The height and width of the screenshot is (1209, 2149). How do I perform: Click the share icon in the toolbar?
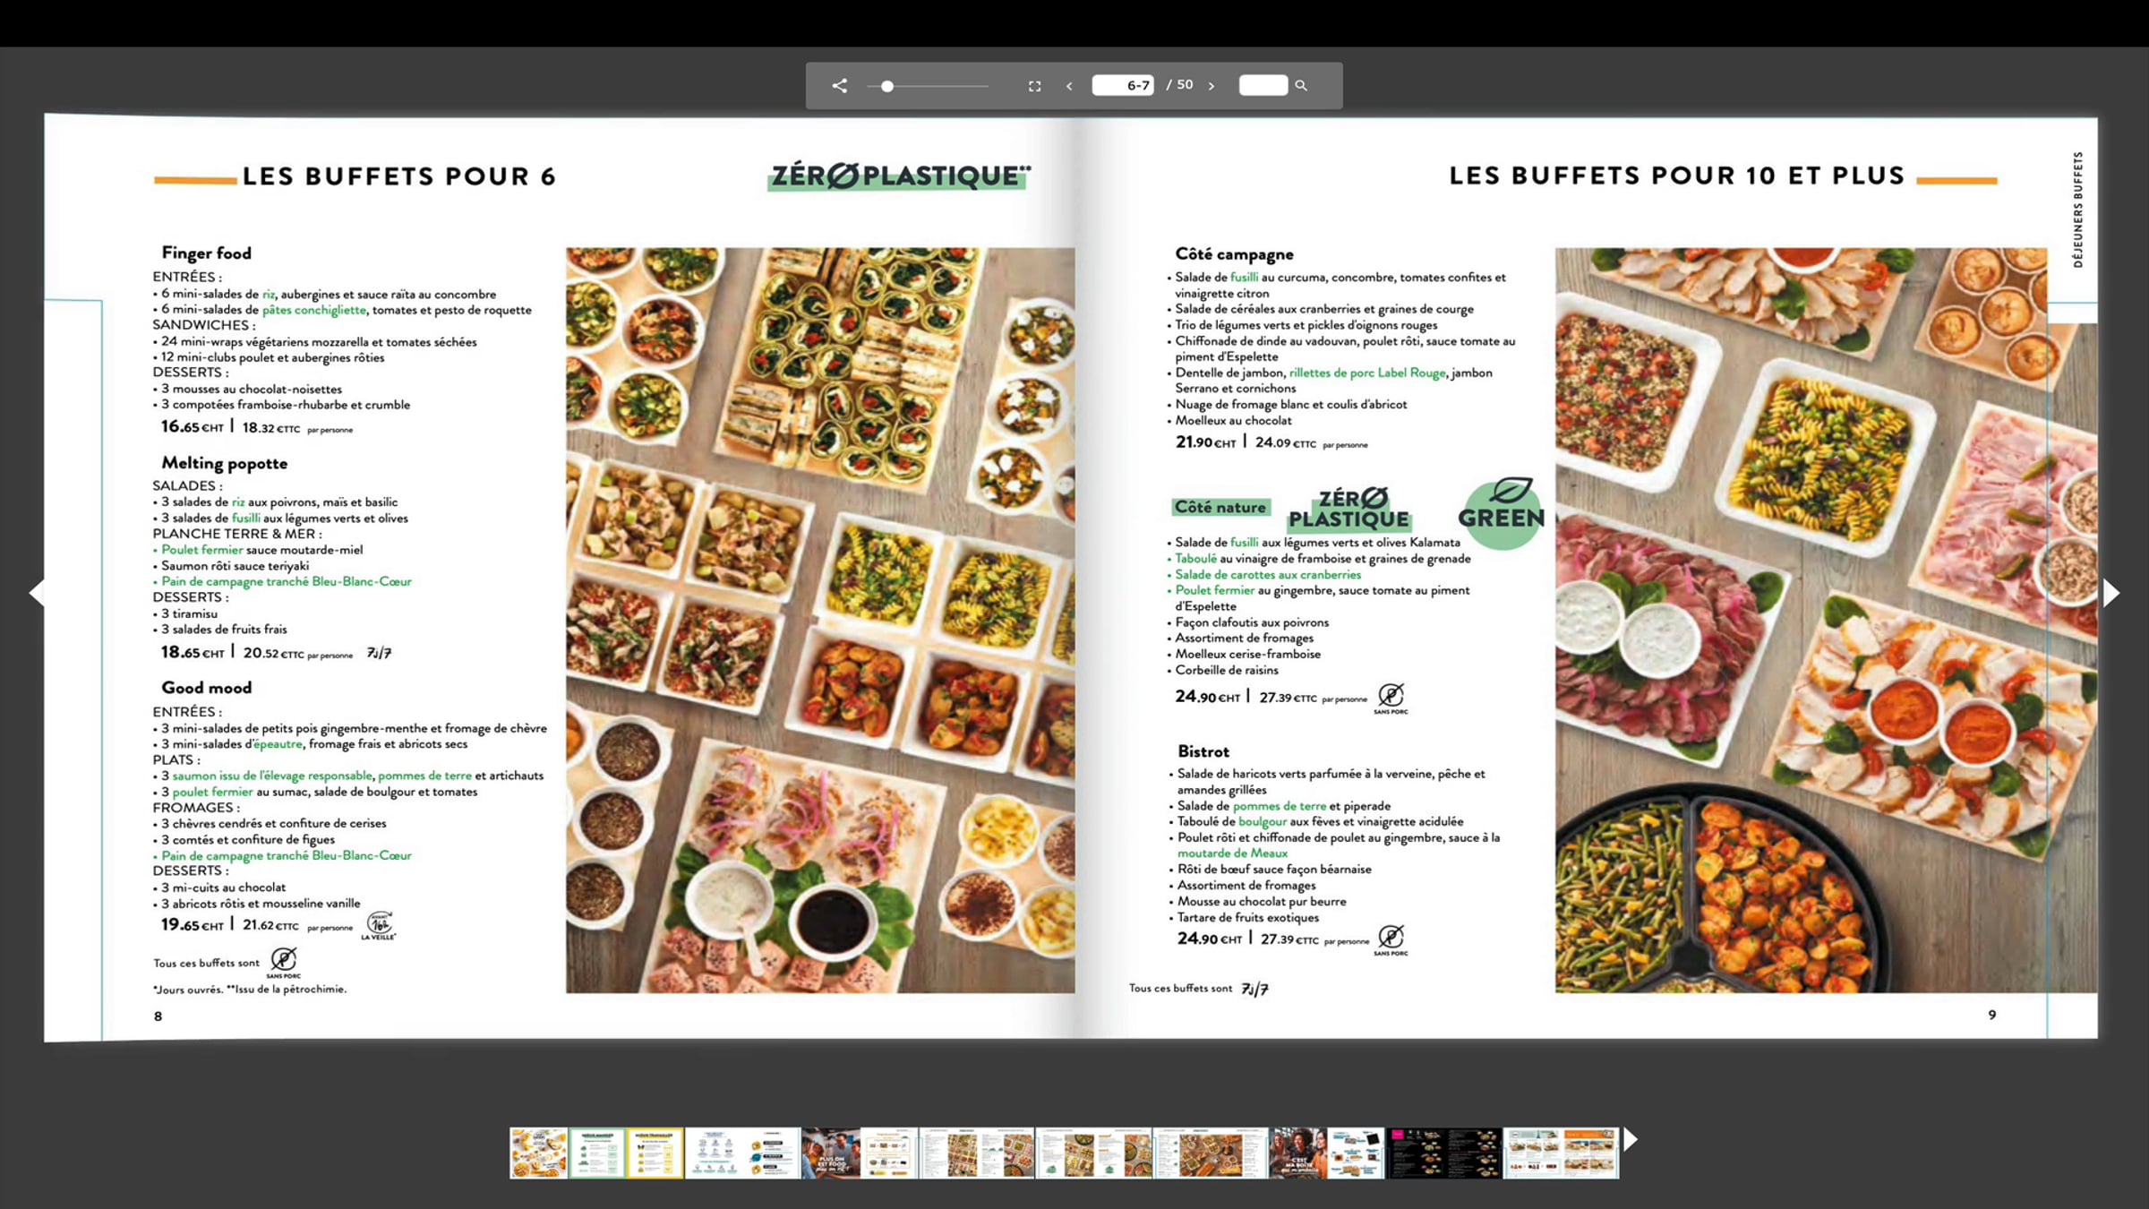coord(839,86)
